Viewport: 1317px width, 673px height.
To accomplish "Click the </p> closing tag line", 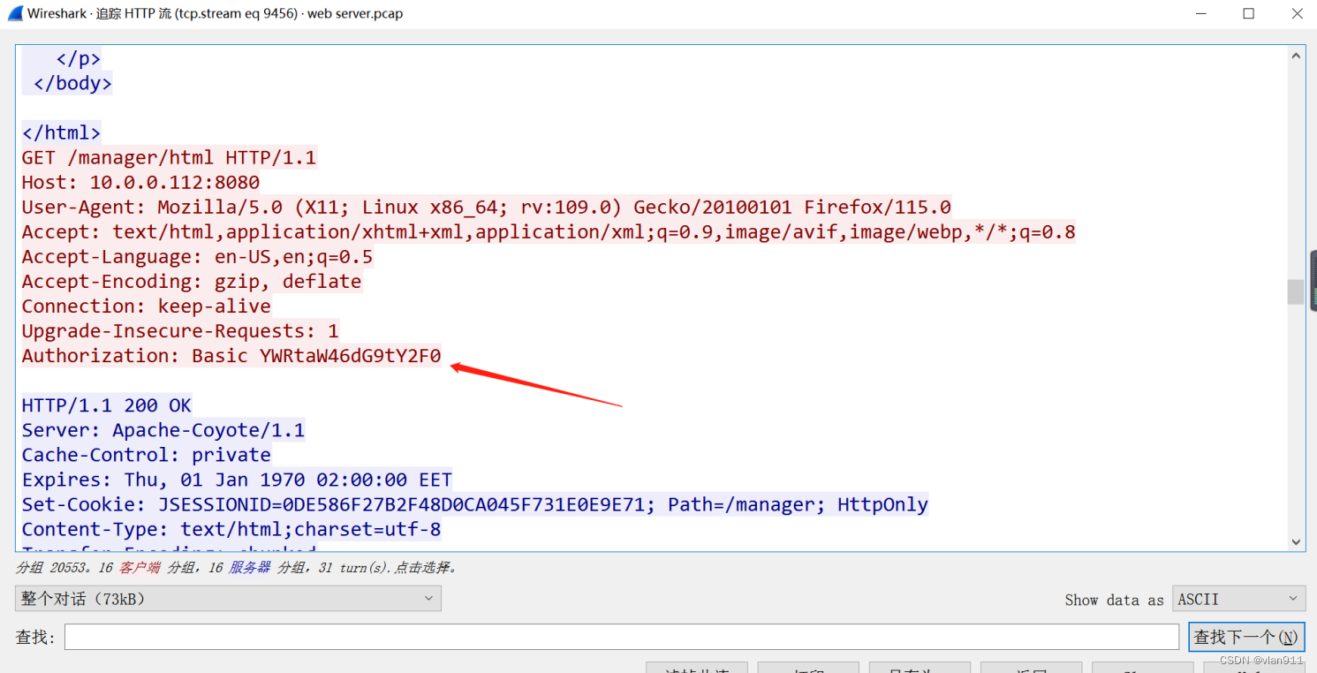I will coord(79,59).
